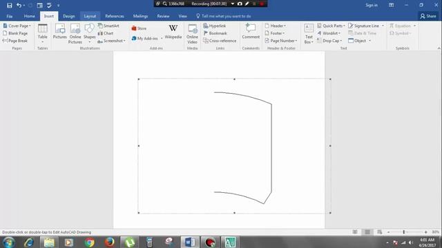This screenshot has width=442, height=248.
Task: Switch to the Mailings tab
Action: click(140, 17)
